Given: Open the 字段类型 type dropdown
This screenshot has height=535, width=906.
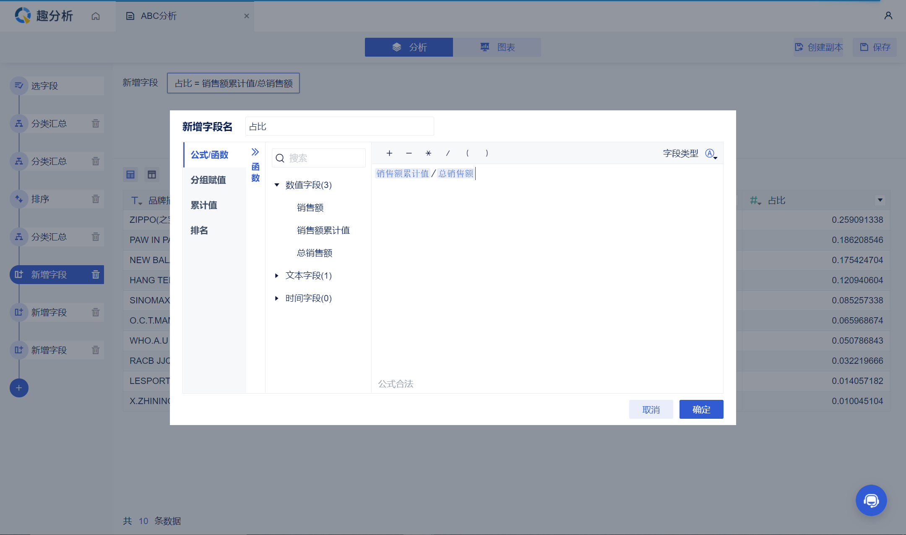Looking at the screenshot, I should point(711,154).
